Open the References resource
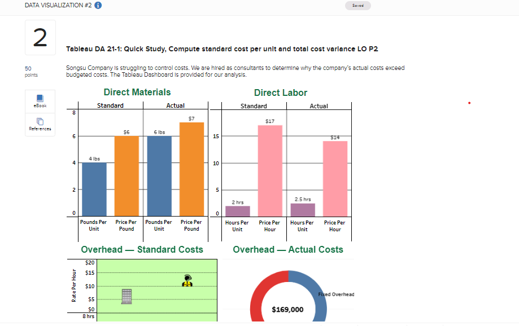This screenshot has height=326, width=519. click(40, 125)
